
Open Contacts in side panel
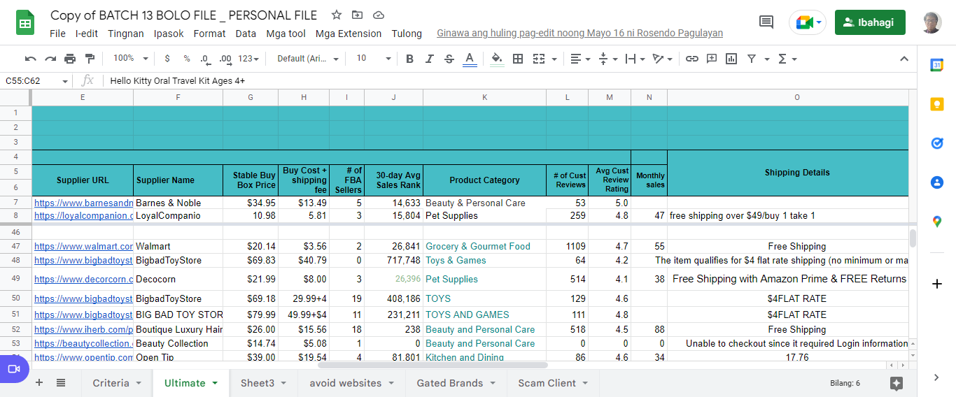(x=937, y=182)
